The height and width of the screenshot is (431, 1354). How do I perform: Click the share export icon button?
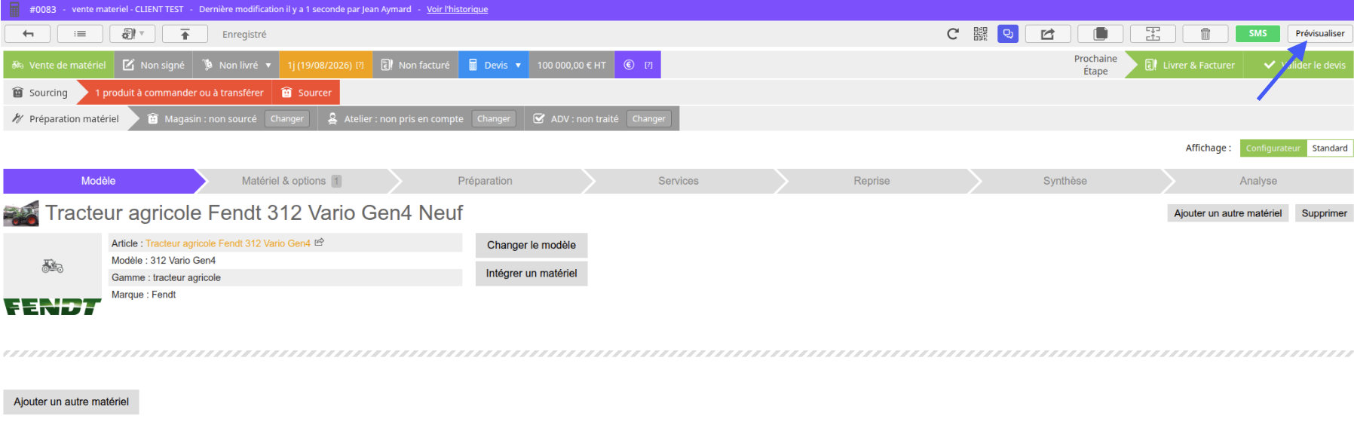pyautogui.click(x=1048, y=34)
